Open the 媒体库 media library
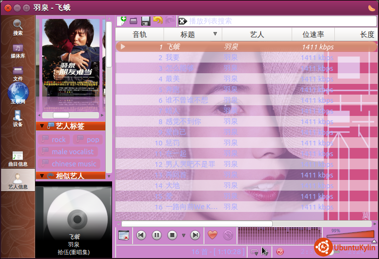This screenshot has width=379, height=259. (17, 51)
